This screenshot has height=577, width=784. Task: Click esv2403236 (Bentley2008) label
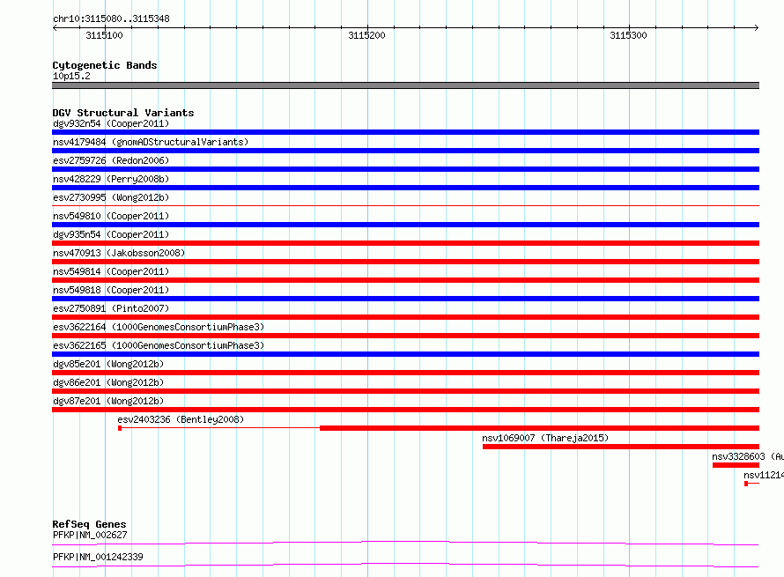point(181,419)
